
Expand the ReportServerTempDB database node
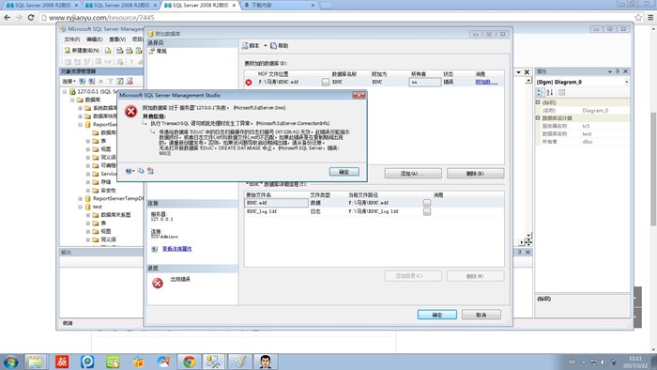click(81, 199)
